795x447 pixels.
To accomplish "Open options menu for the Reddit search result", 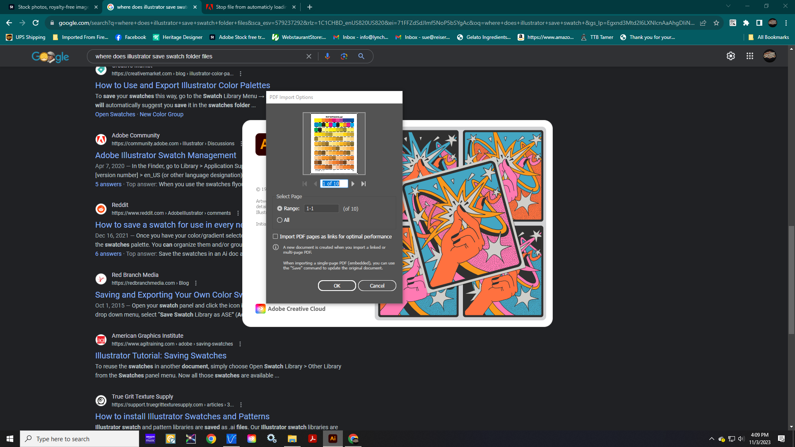I will click(238, 213).
